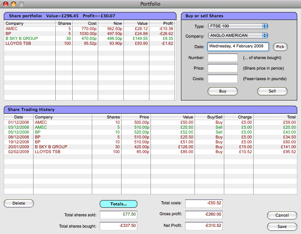Image resolution: width=301 pixels, height=234 pixels.
Task: Click the Delete button
Action: point(19,203)
